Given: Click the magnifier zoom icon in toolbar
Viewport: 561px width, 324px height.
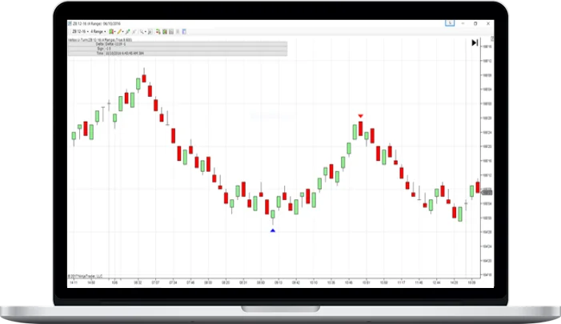Looking at the screenshot, I should pos(139,32).
